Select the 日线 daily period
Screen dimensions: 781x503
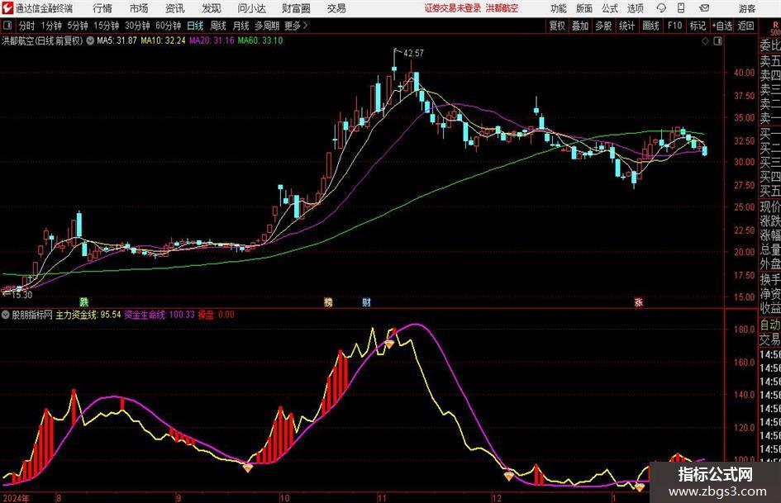[195, 26]
